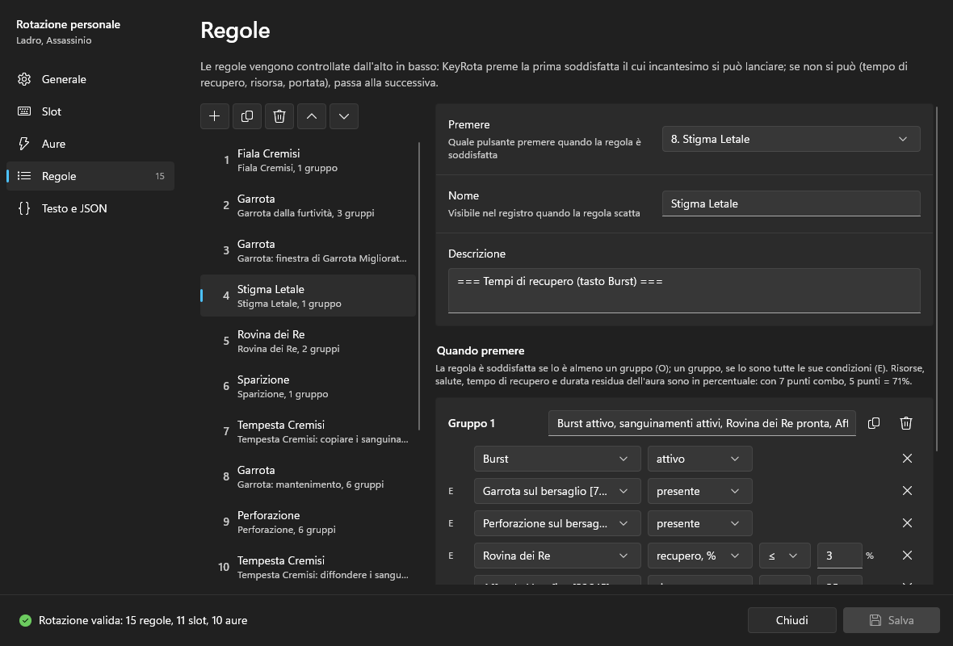Remove the Burst attivo condition

[907, 458]
